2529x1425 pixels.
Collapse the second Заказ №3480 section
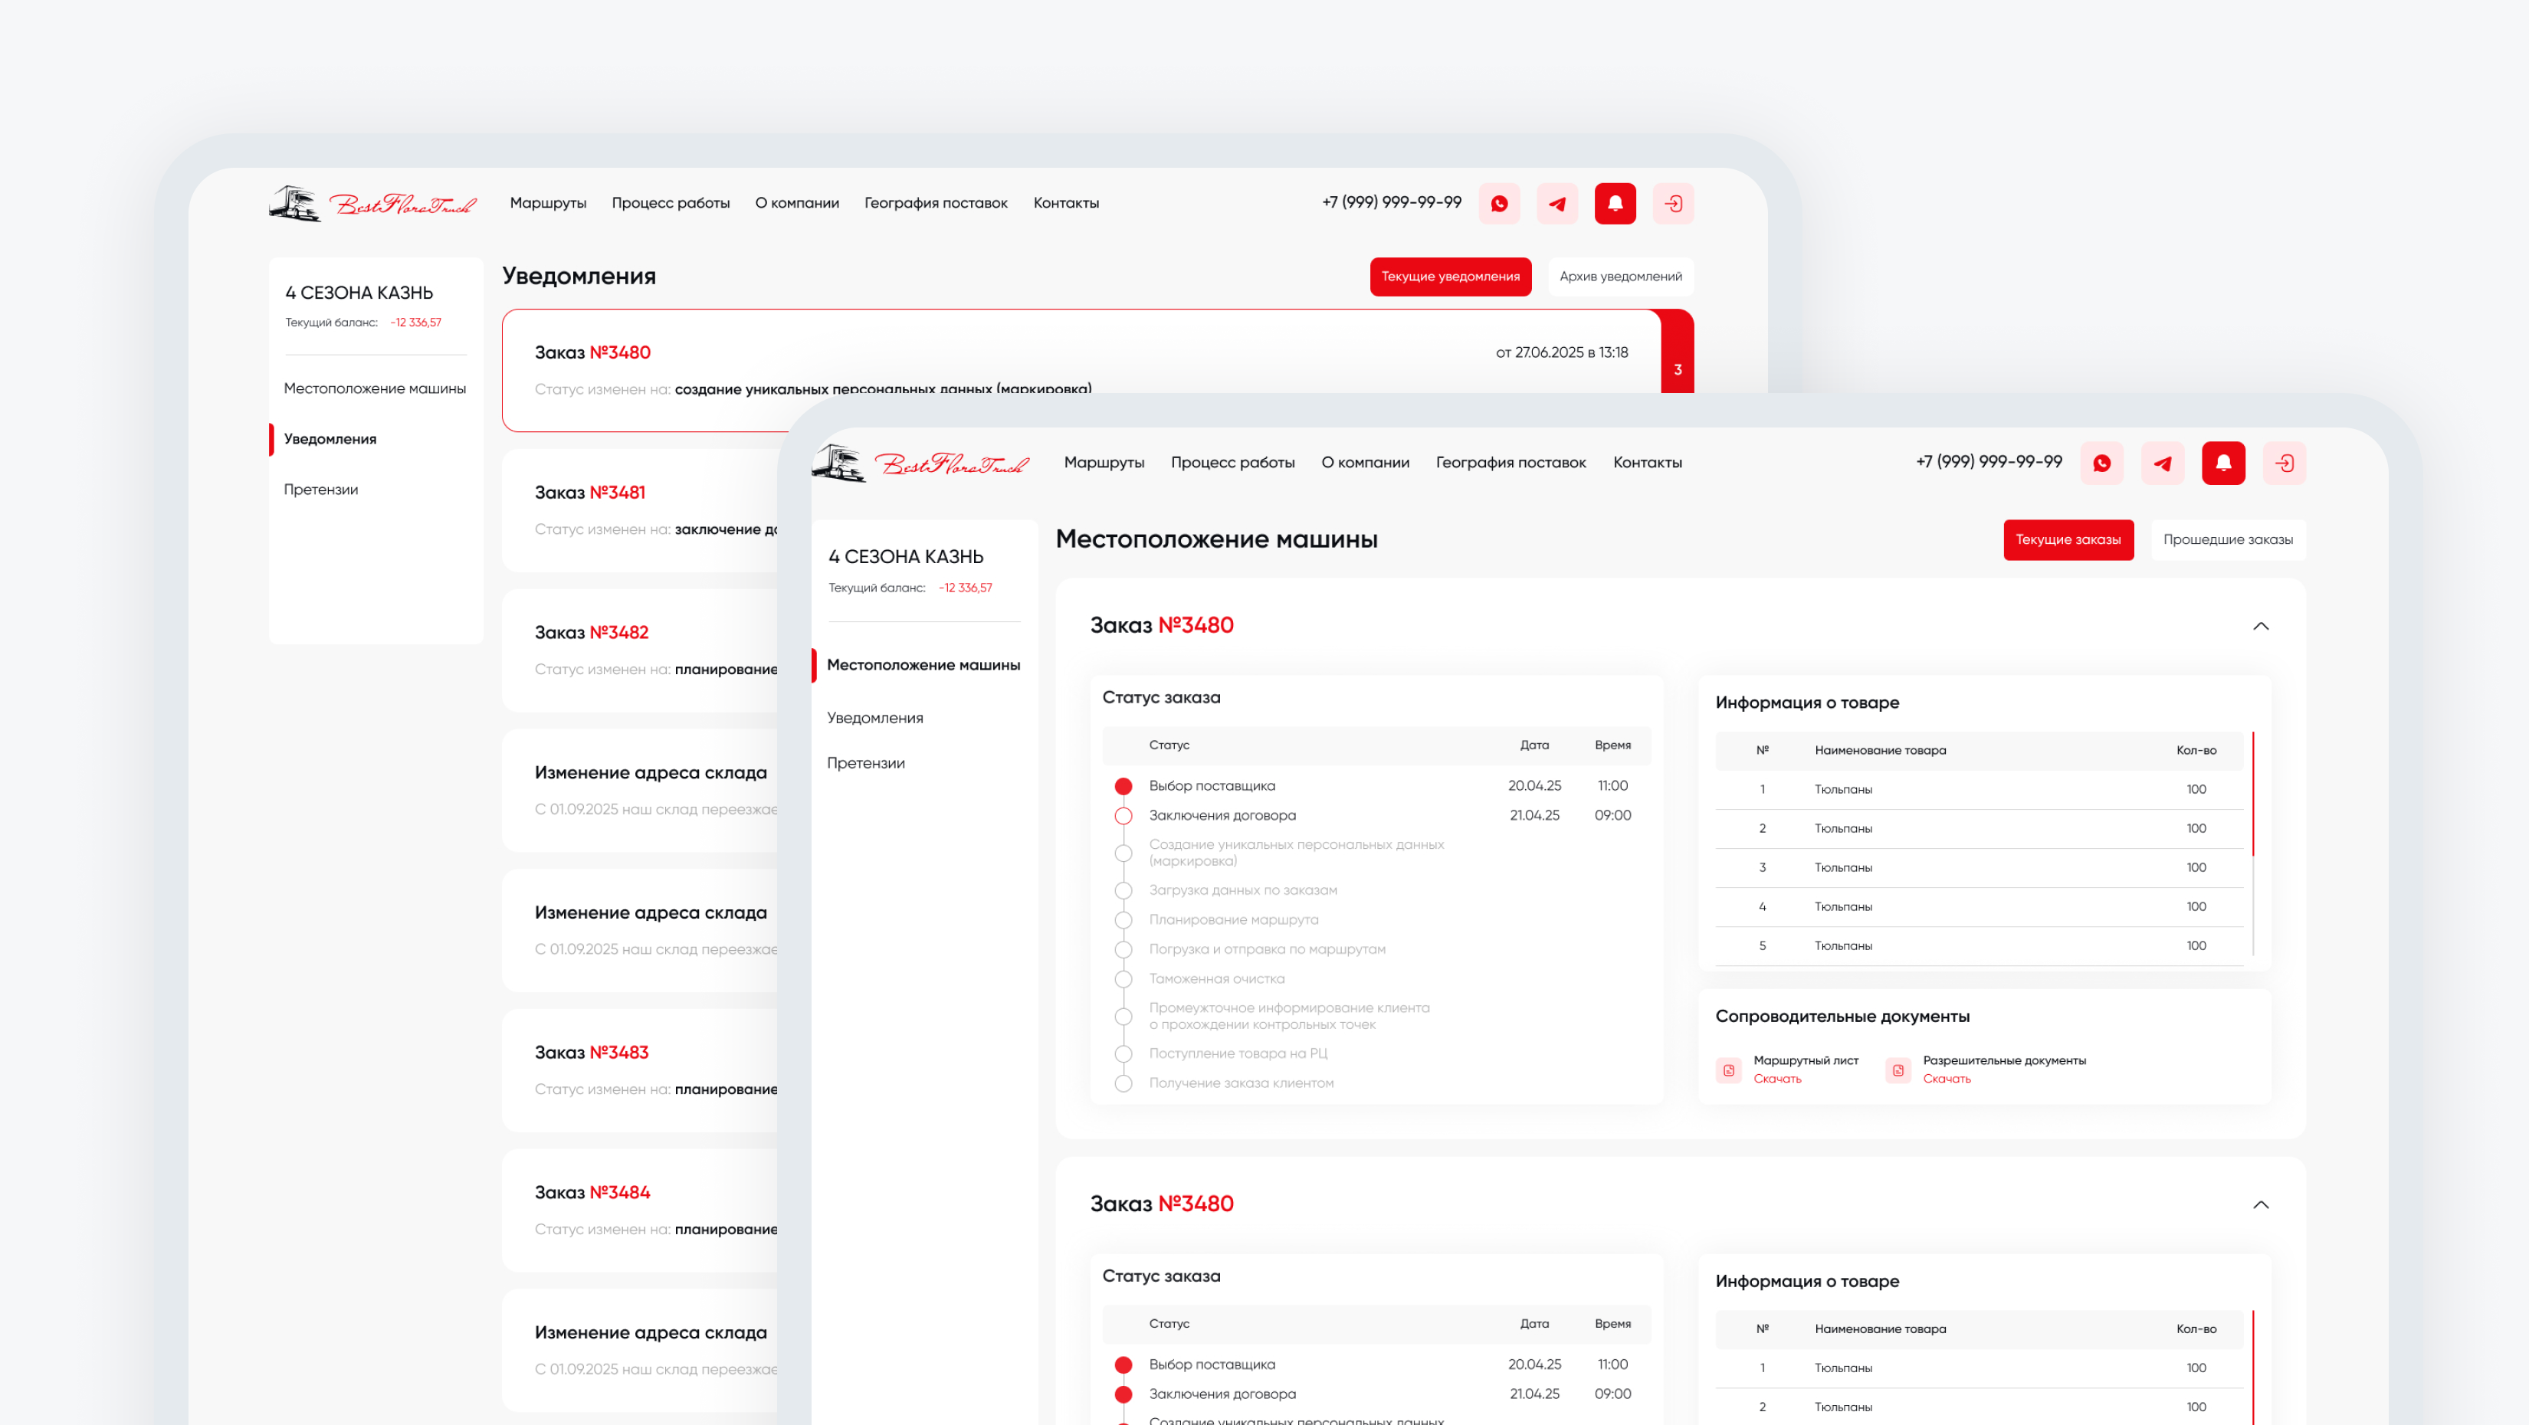point(2261,1206)
